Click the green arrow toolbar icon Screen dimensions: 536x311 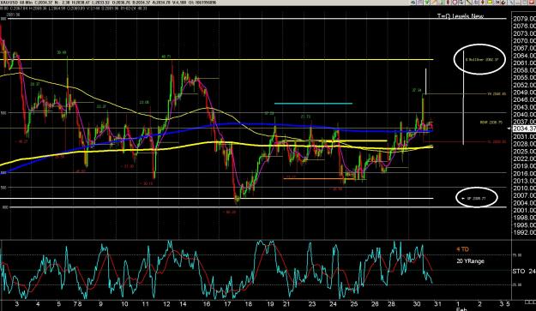pos(427,3)
